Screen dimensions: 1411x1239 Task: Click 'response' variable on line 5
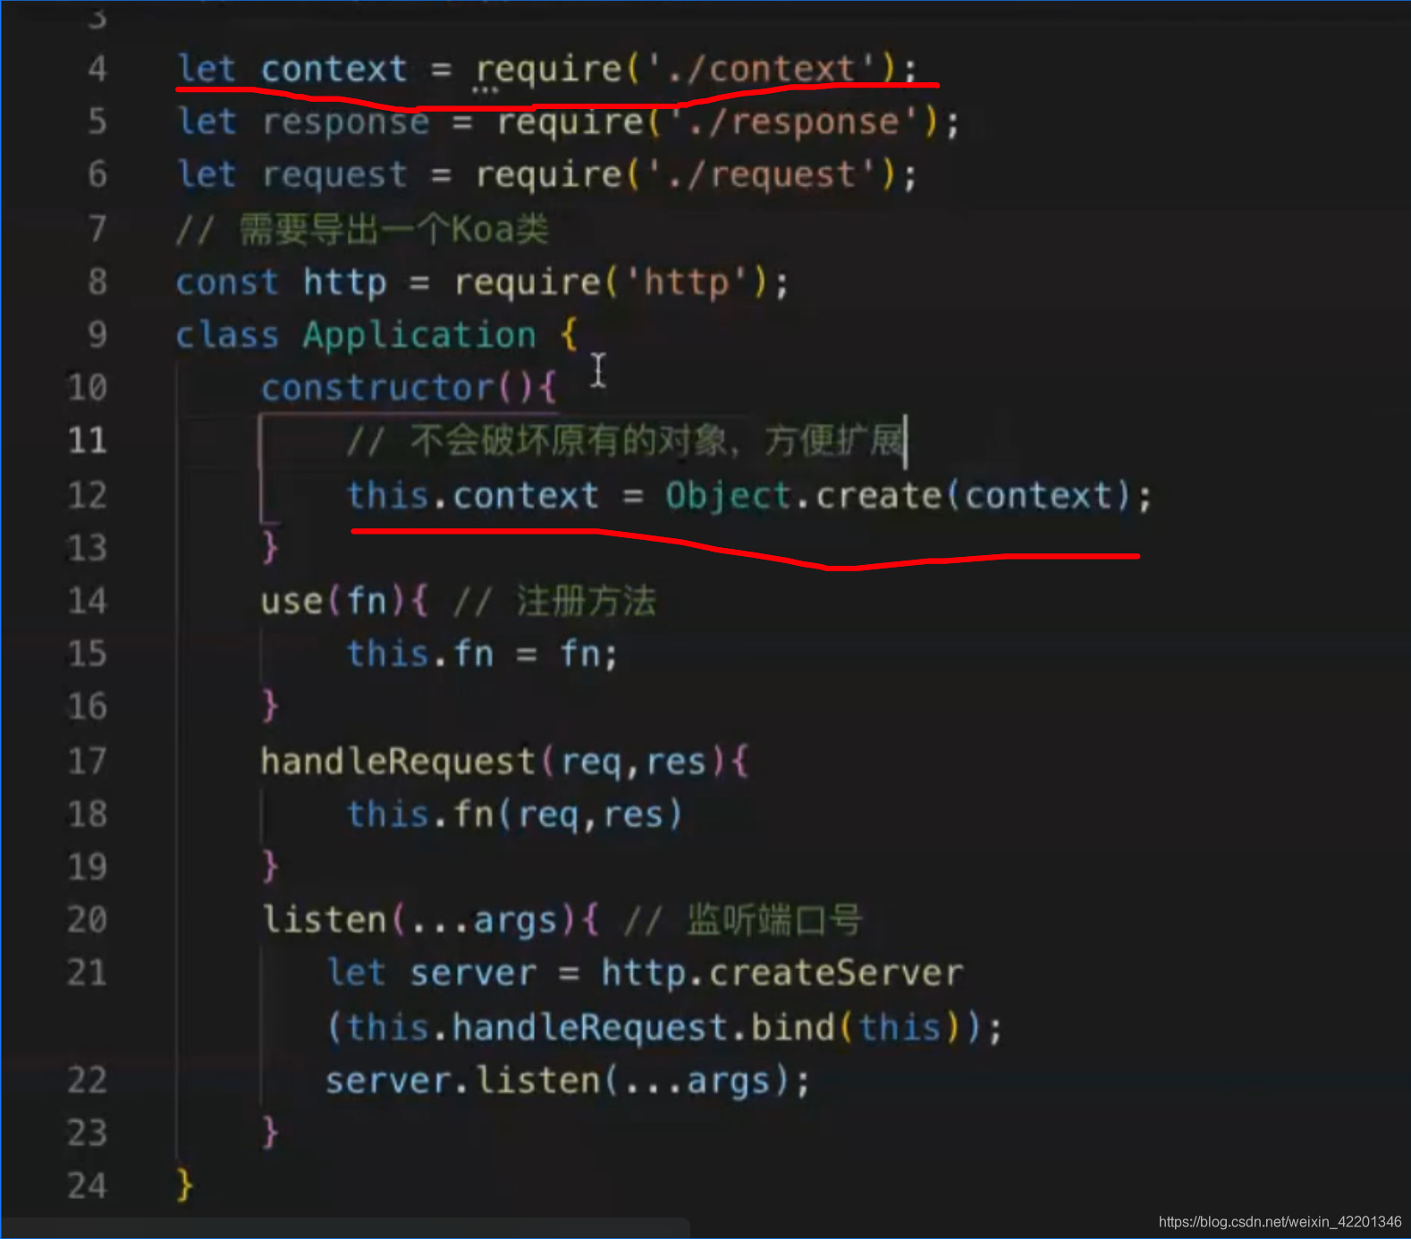coord(345,122)
